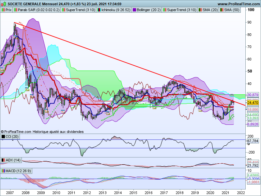Click the 21,792 ADX value label

(253, 166)
